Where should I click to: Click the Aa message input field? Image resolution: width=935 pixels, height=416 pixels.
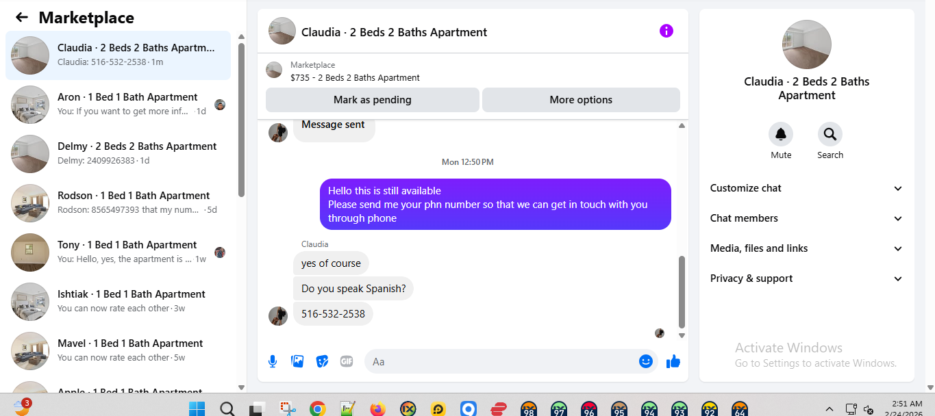[501, 361]
